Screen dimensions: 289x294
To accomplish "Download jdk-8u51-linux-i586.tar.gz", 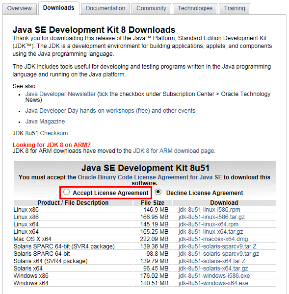I will 211,217.
